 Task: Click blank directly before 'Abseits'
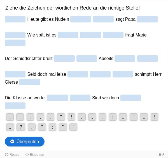click(x=87, y=59)
